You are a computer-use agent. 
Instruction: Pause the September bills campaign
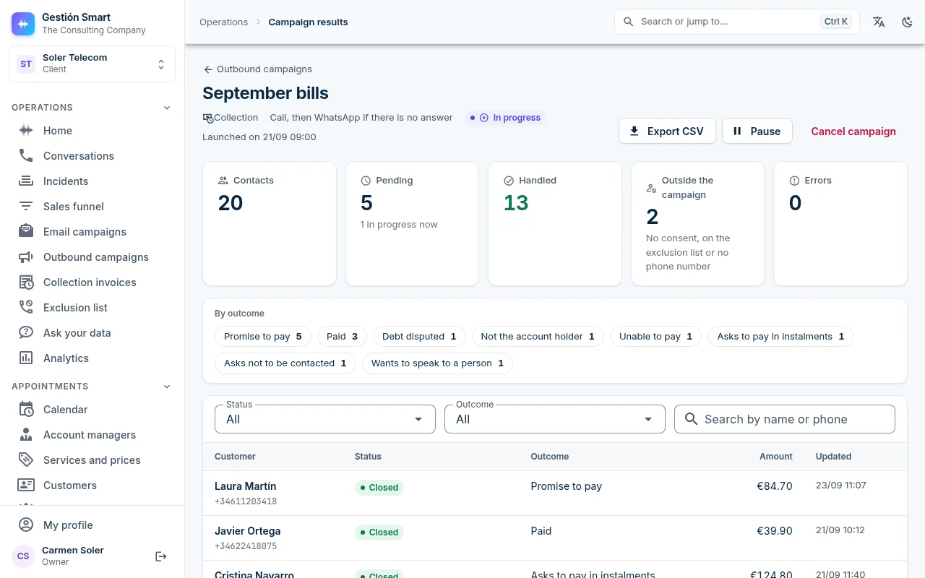(757, 131)
